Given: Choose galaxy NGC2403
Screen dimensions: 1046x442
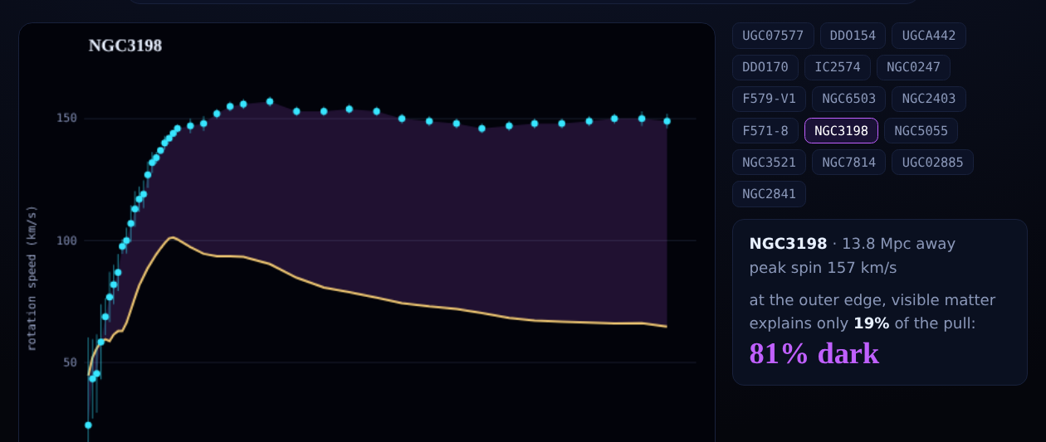Looking at the screenshot, I should tap(928, 99).
